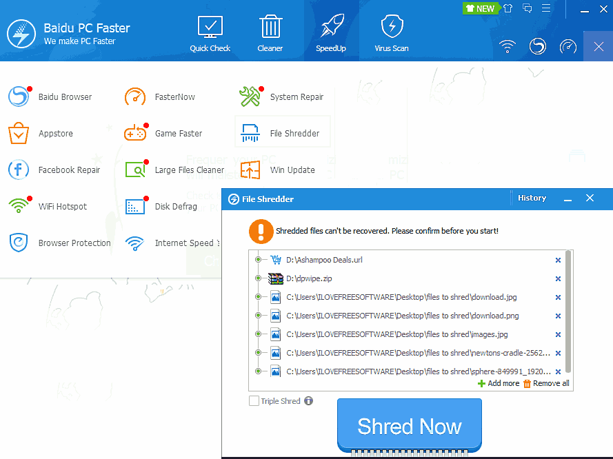Select the D:\dpwipe.zip row

point(407,278)
